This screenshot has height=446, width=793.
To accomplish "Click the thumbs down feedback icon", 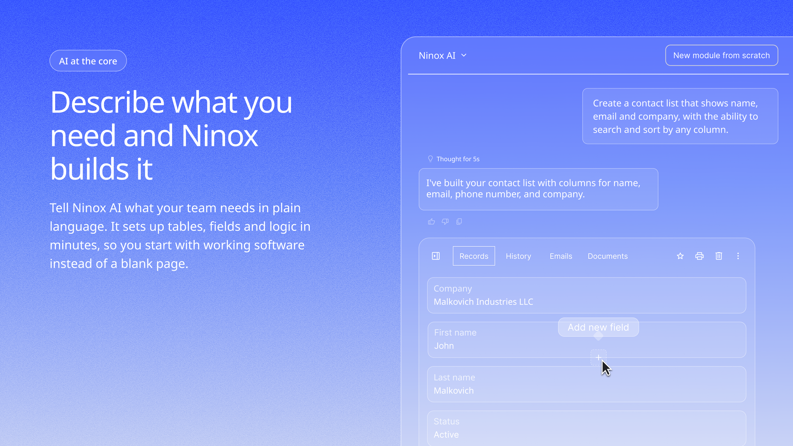I will (445, 222).
